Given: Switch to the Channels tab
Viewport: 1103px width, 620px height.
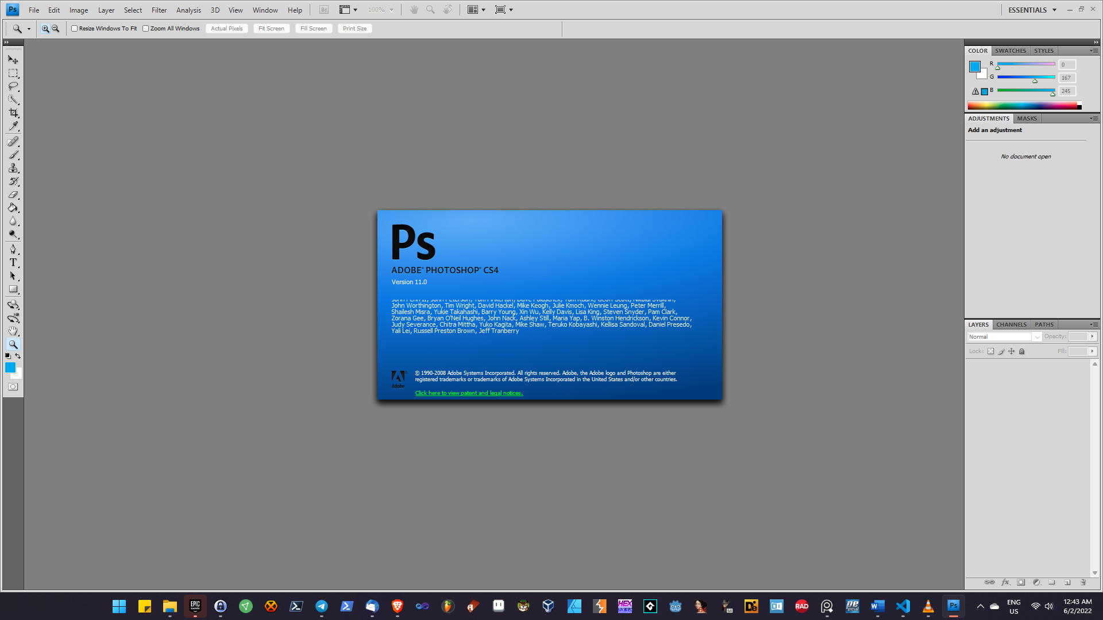Looking at the screenshot, I should 1011,324.
